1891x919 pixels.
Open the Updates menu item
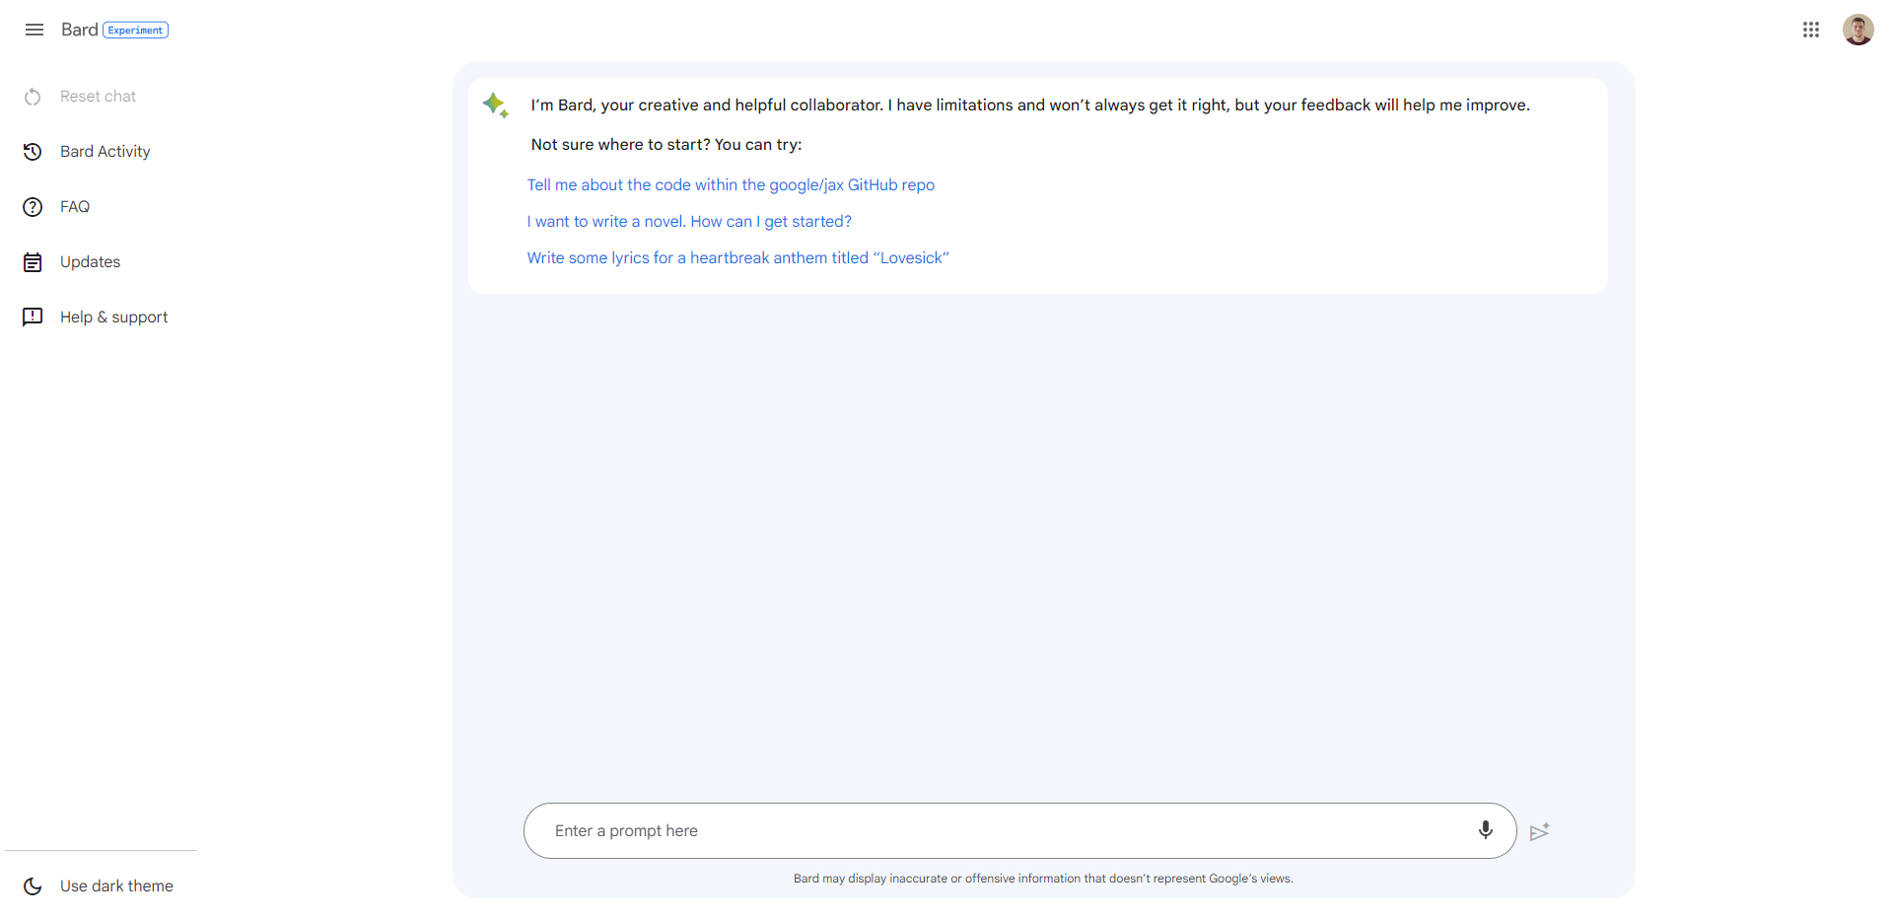coord(90,262)
